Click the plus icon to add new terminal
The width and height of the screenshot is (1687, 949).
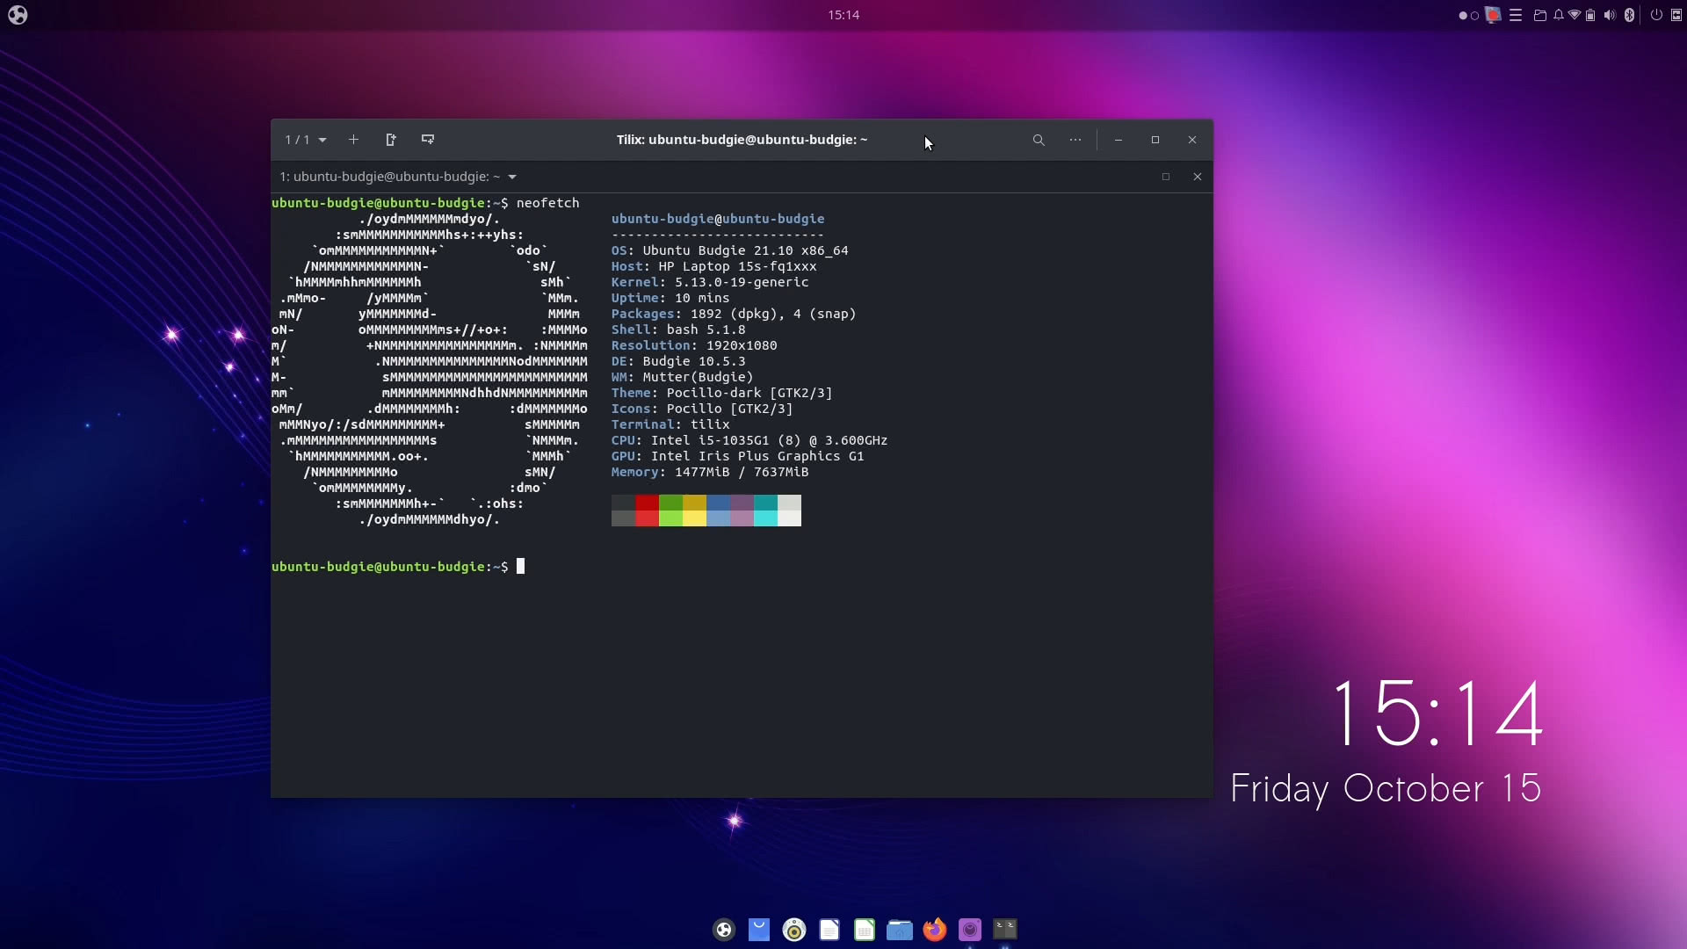(353, 140)
